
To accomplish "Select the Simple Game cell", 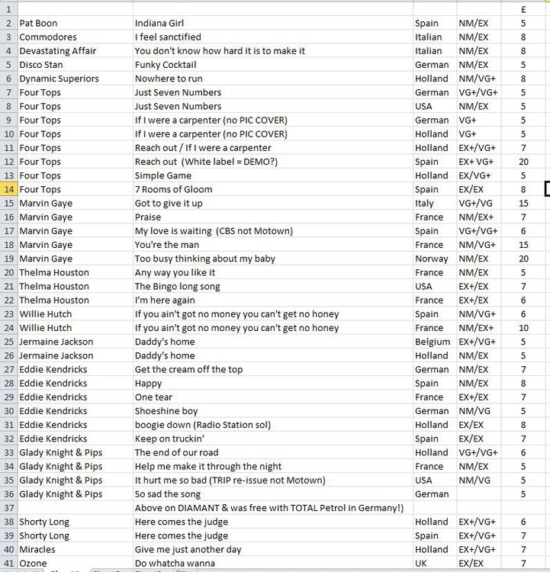I will (x=273, y=175).
